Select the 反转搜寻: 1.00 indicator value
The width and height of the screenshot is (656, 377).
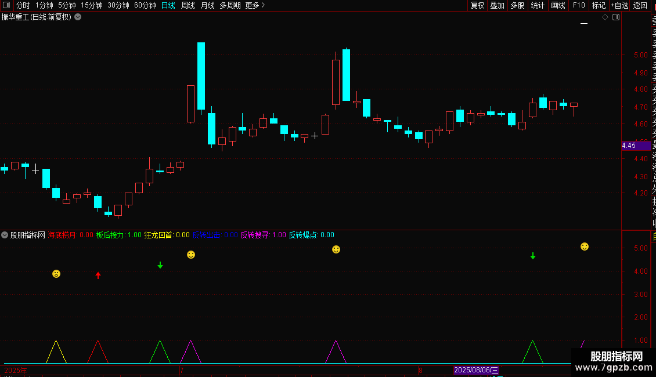point(263,235)
